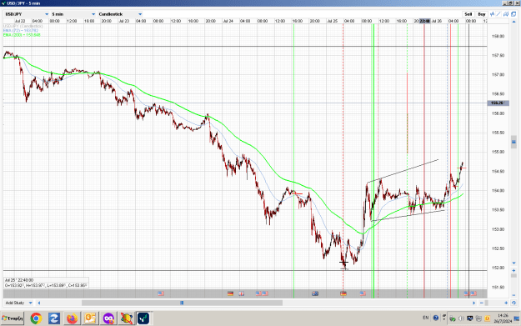The width and height of the screenshot is (521, 326).
Task: Click the horizontal zoom slider handle
Action: (x=487, y=303)
